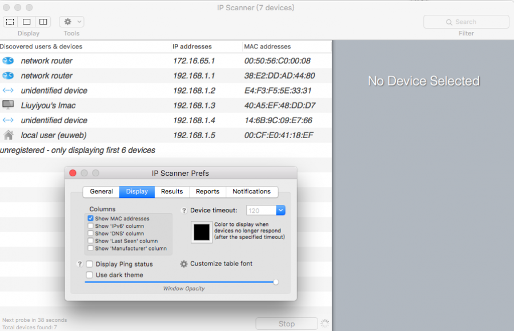514x331 pixels.
Task: Click router icon for 172.16.65.1
Action: [x=8, y=60]
